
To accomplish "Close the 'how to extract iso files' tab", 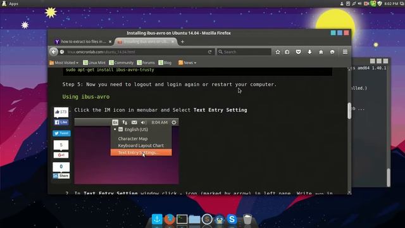I will coord(110,42).
